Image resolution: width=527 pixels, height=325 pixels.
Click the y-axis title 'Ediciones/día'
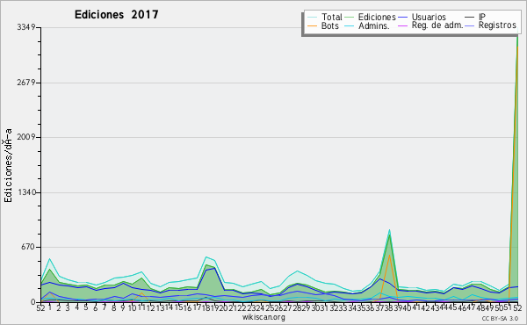pos(8,166)
